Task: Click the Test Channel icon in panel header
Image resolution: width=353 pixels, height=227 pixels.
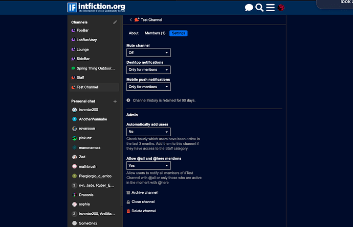Action: coord(137,20)
